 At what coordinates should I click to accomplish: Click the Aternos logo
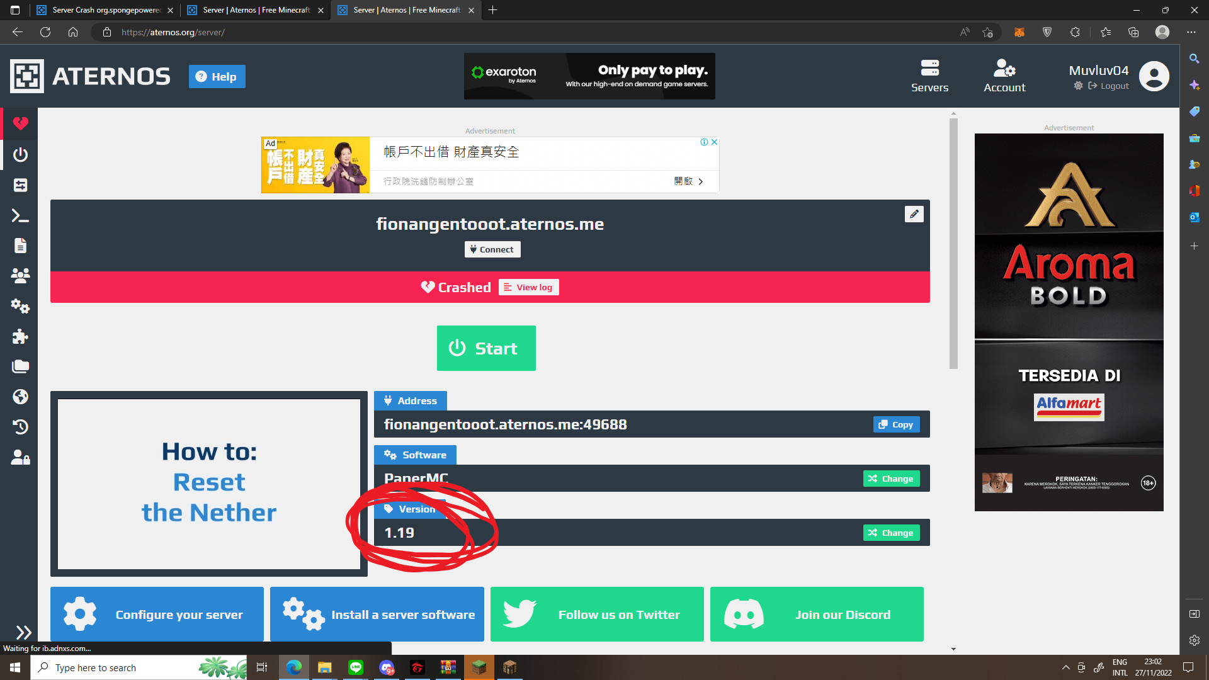click(90, 76)
